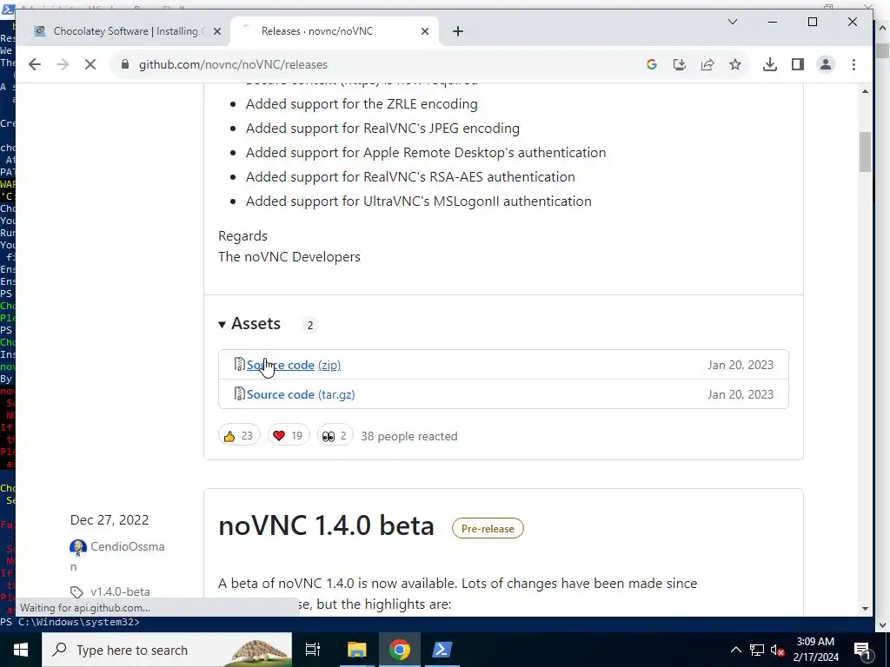Close the Releases novnc/noVNC tab

[x=424, y=31]
